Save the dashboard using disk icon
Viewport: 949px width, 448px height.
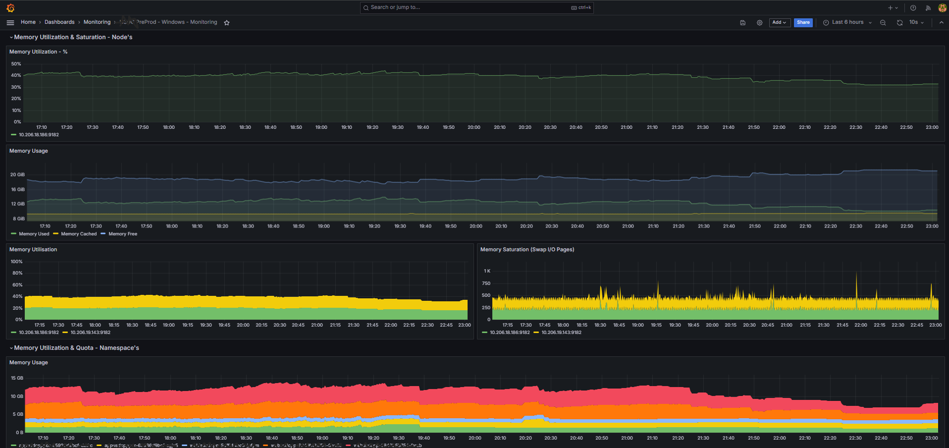coord(742,23)
